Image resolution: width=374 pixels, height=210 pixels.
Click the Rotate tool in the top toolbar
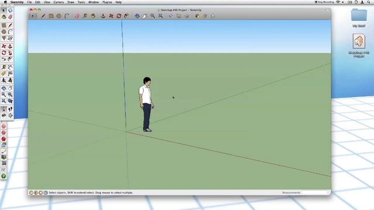[119, 16]
